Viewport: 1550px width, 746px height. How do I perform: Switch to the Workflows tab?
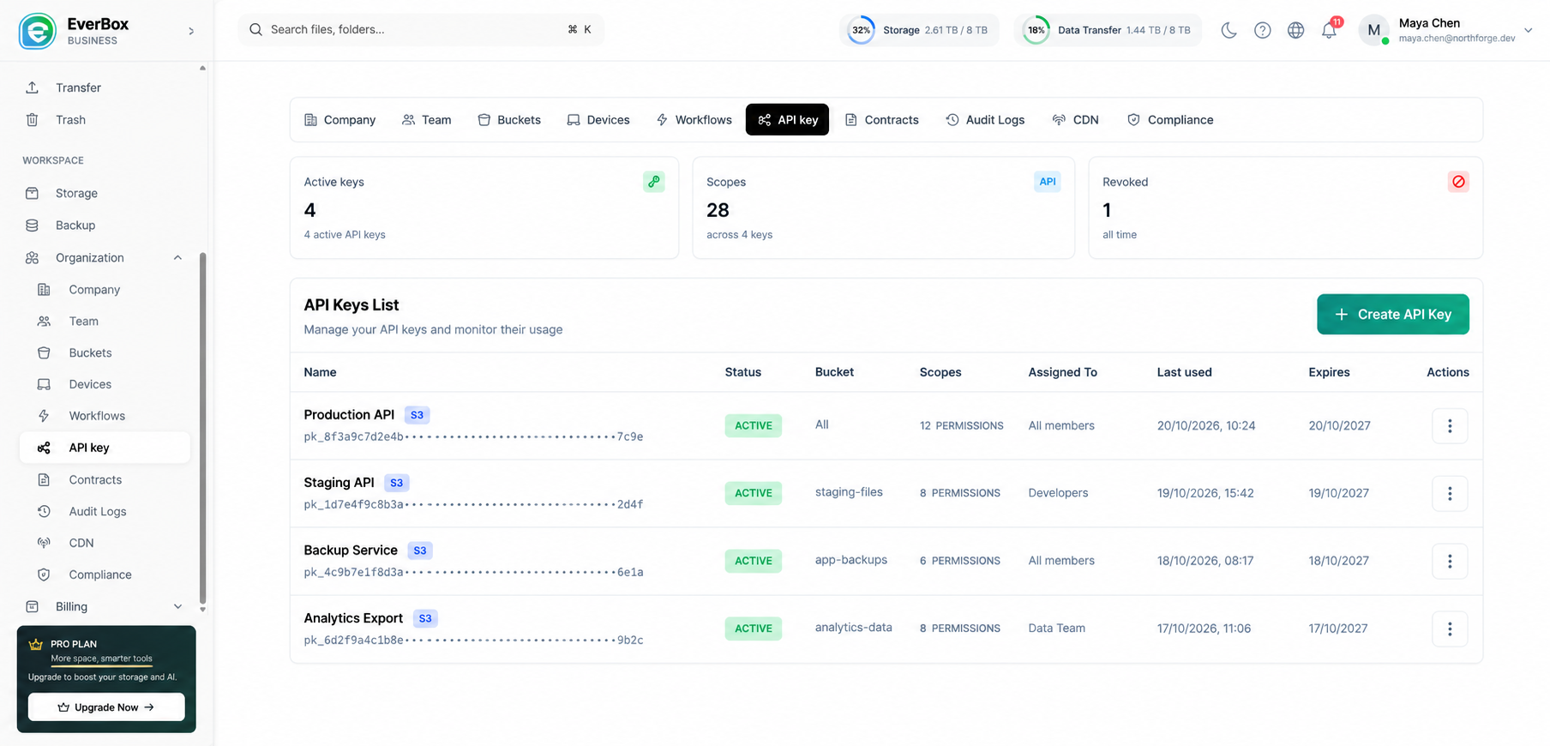(x=694, y=120)
